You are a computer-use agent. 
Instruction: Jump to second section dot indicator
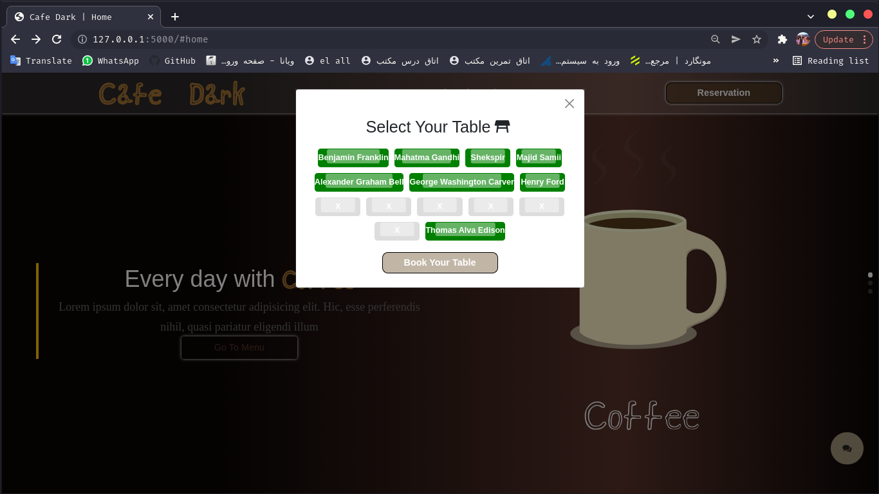tap(870, 283)
